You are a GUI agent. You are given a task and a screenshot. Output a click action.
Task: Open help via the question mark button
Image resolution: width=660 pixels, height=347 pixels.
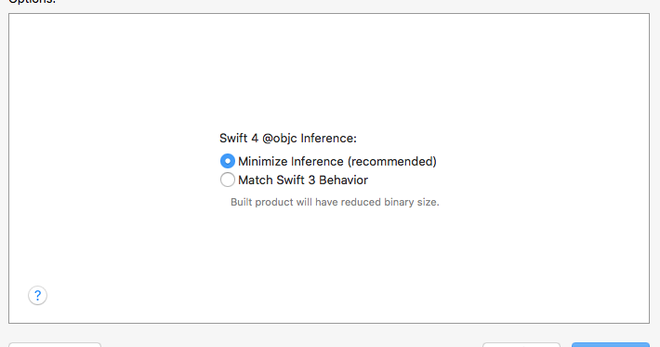(37, 295)
